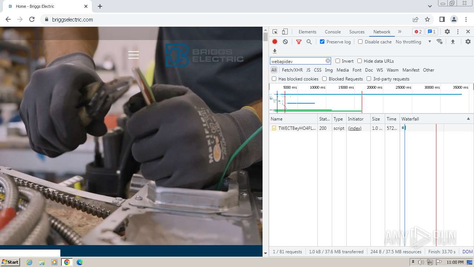The height and width of the screenshot is (267, 474).
Task: Uncheck the Preserve log checkbox
Action: [322, 42]
